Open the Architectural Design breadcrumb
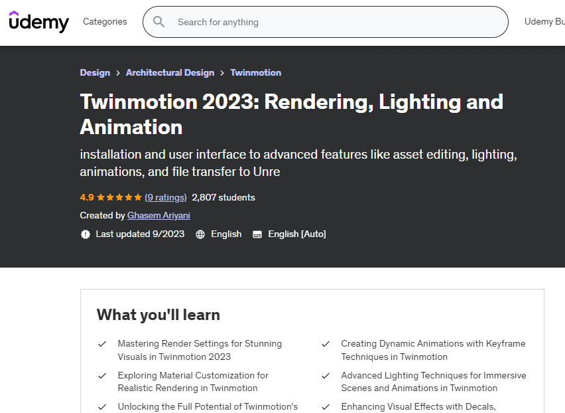 (x=170, y=72)
